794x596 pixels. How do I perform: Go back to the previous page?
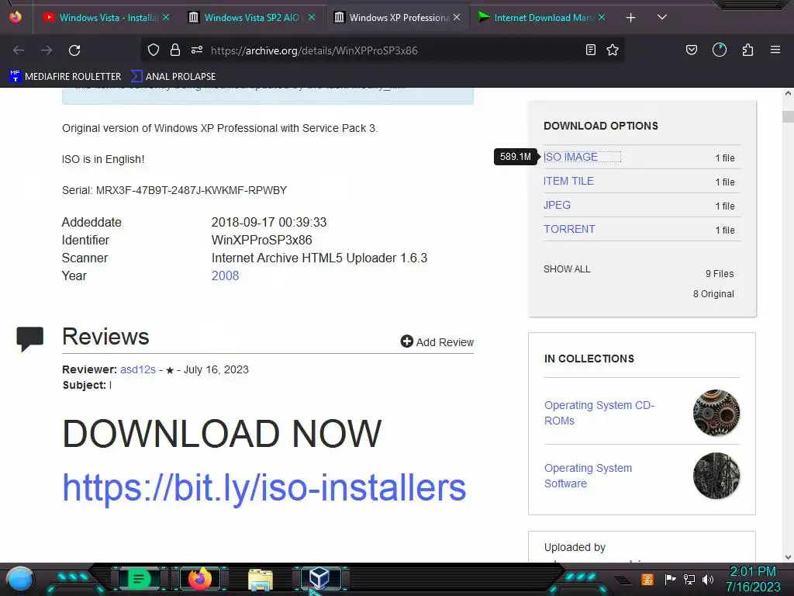[19, 50]
